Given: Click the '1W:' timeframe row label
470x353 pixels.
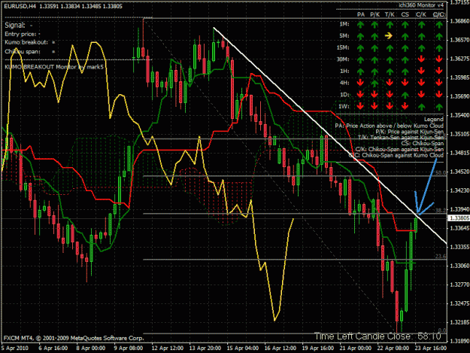Looking at the screenshot, I should (x=344, y=106).
